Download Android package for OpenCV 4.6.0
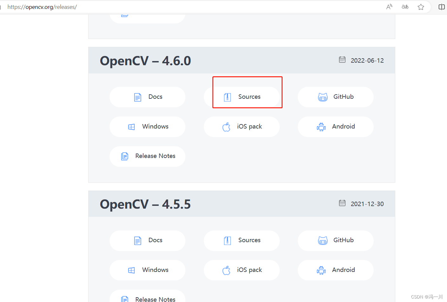 coord(336,127)
